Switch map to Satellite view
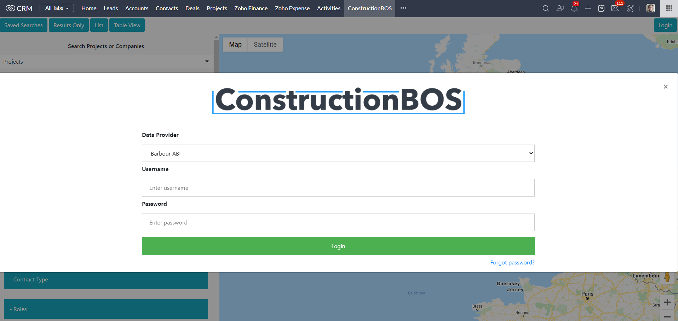Image resolution: width=678 pixels, height=321 pixels. click(x=265, y=45)
